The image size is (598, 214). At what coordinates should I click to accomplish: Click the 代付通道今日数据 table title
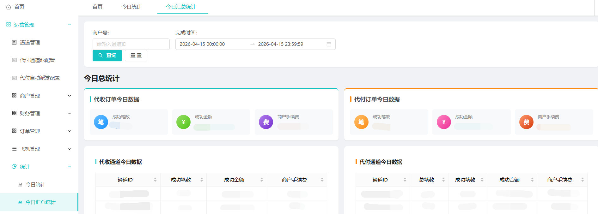[381, 162]
